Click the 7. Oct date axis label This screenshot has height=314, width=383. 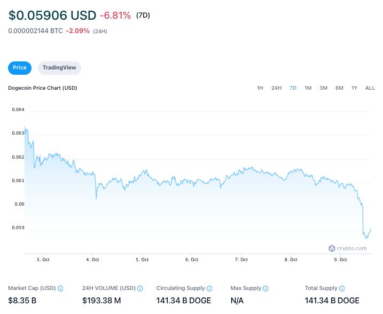[x=241, y=260]
